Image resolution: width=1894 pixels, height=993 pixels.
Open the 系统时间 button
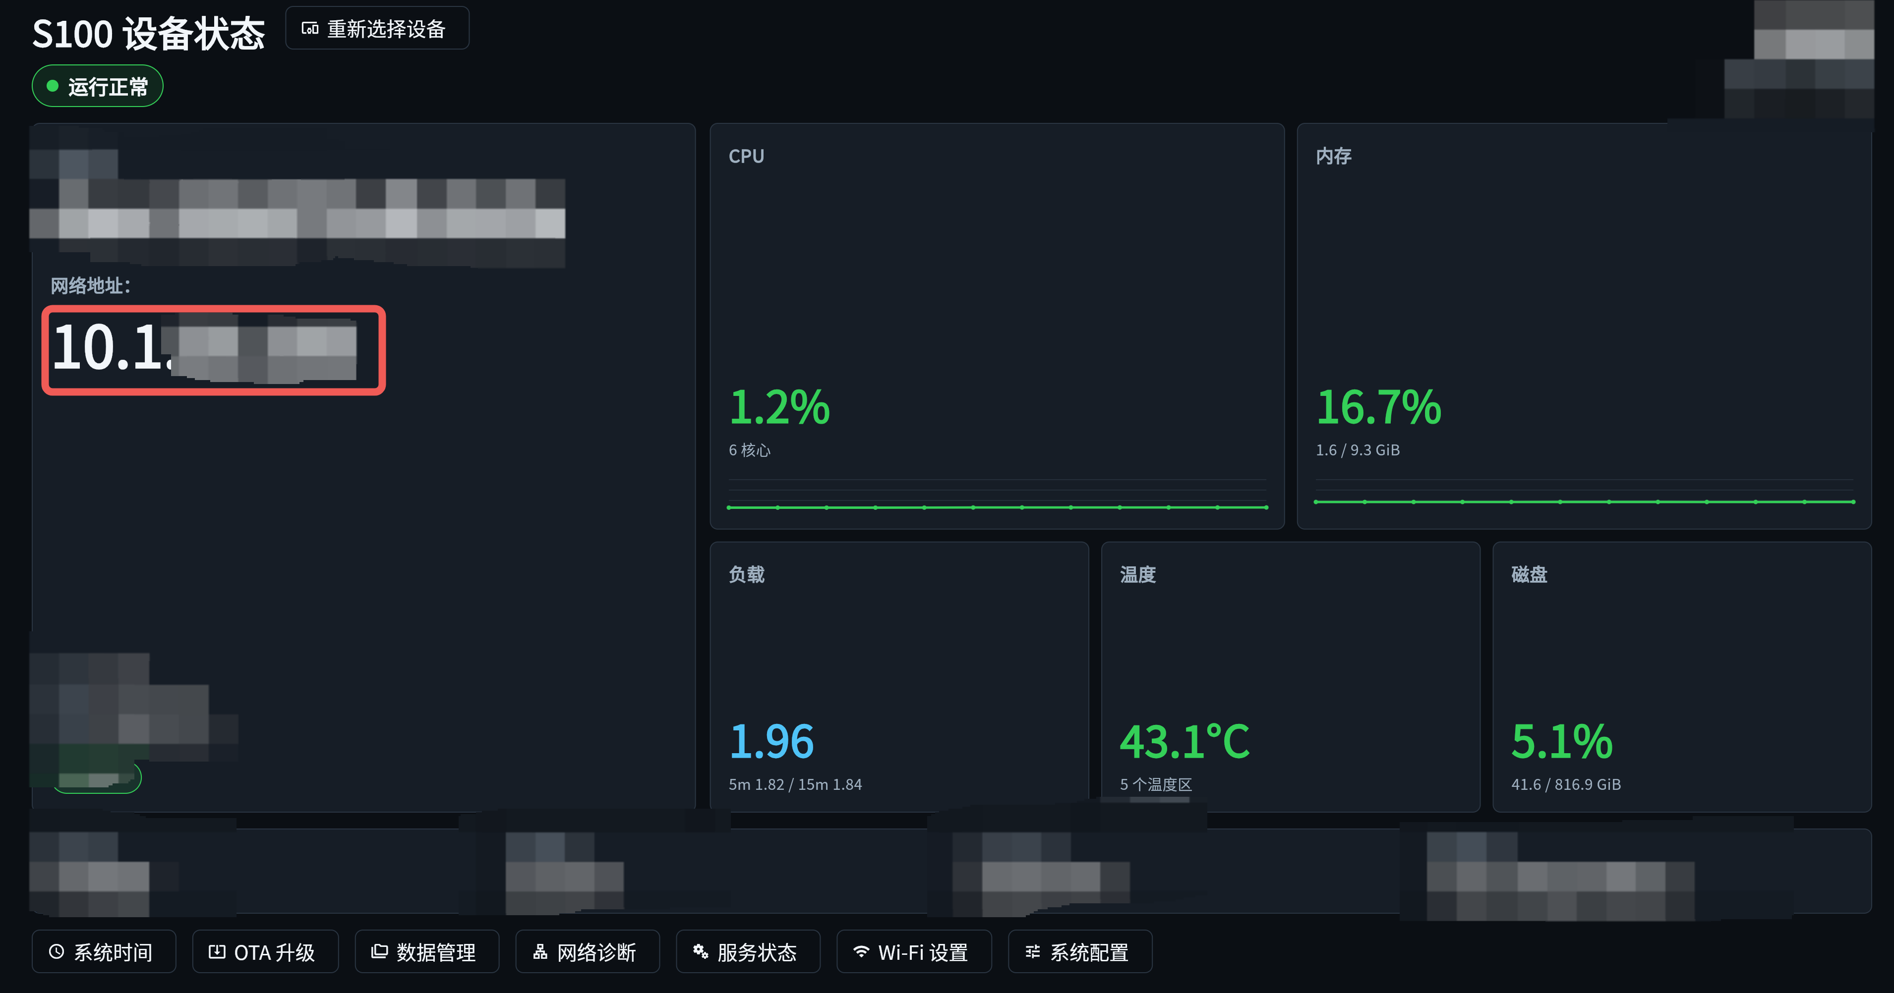[x=104, y=952]
